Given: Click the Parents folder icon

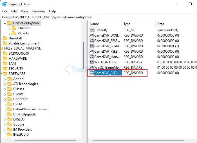Looking at the screenshot, I should click(14, 33).
